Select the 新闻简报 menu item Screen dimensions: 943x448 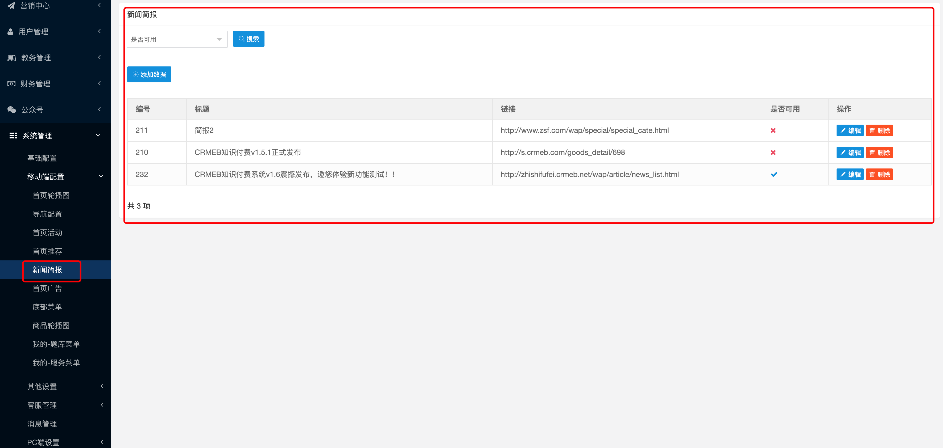pos(47,270)
